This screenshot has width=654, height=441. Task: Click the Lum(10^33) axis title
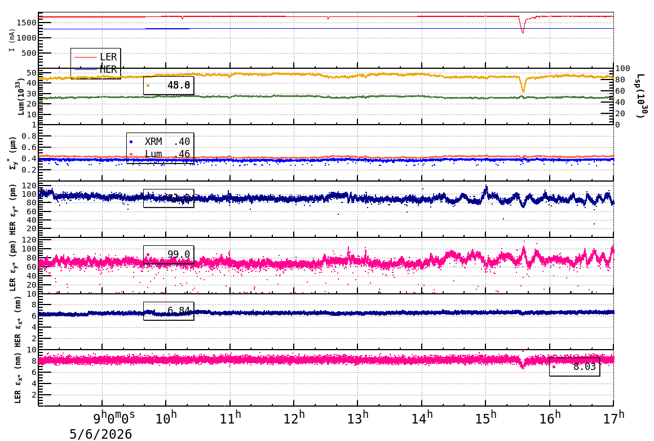point(21,96)
